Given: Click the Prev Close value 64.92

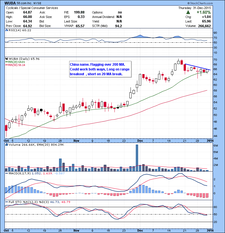Looking at the screenshot, I should click(x=28, y=26).
